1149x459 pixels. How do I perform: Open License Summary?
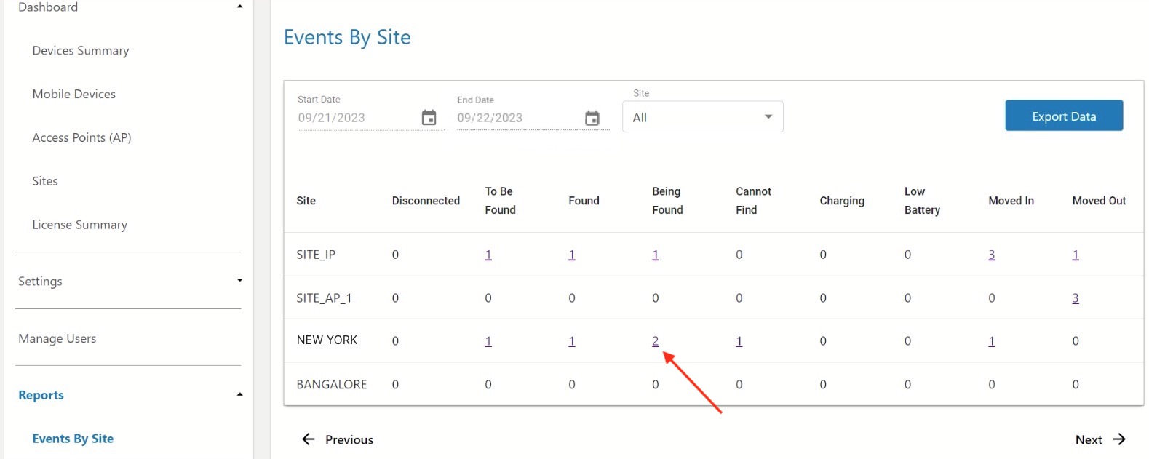[x=80, y=225]
